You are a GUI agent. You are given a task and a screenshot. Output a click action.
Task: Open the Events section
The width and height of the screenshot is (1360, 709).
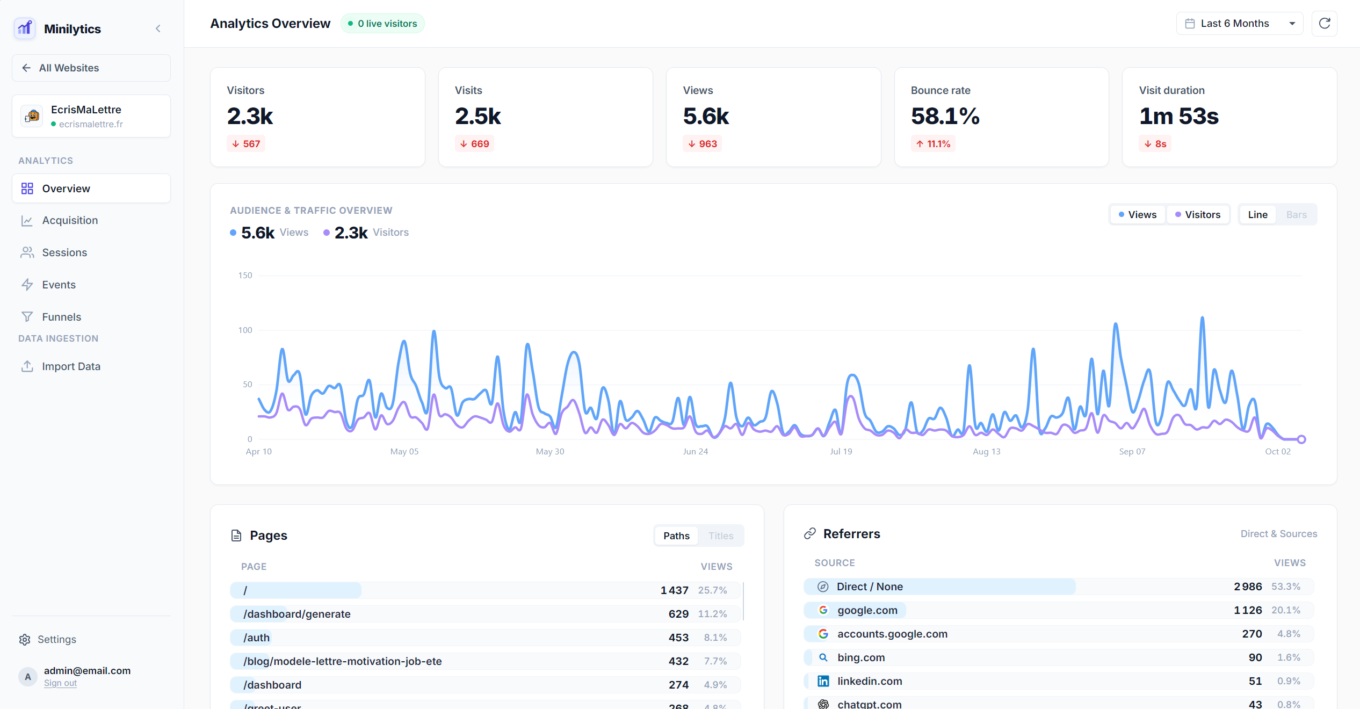(91, 285)
